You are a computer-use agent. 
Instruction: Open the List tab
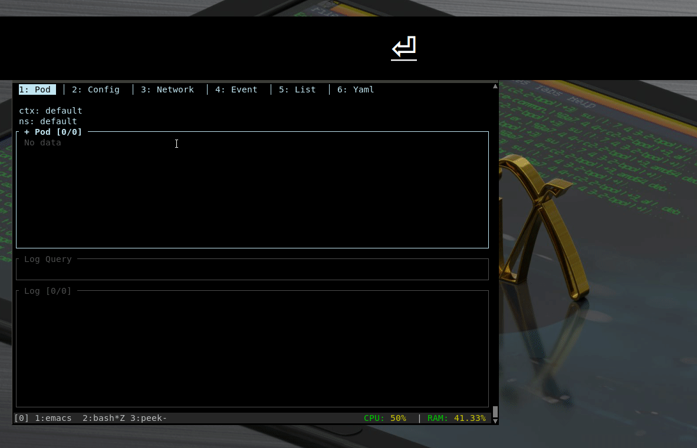[x=297, y=89]
